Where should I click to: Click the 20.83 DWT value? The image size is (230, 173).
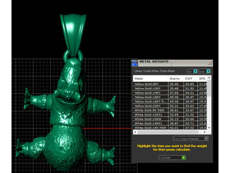coord(189,84)
